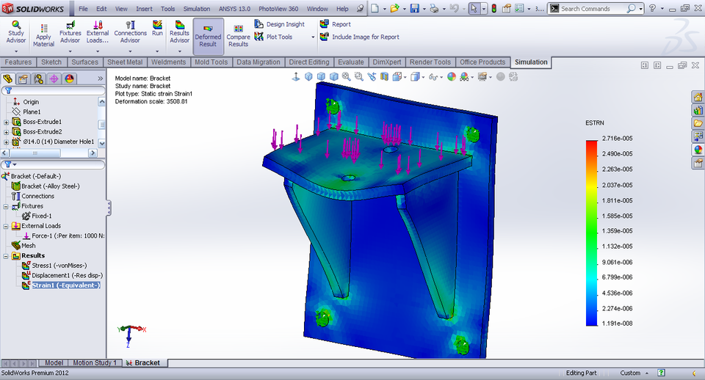Viewport: 705px width, 380px height.
Task: Open the PhotoView 360 menu
Action: tap(278, 9)
